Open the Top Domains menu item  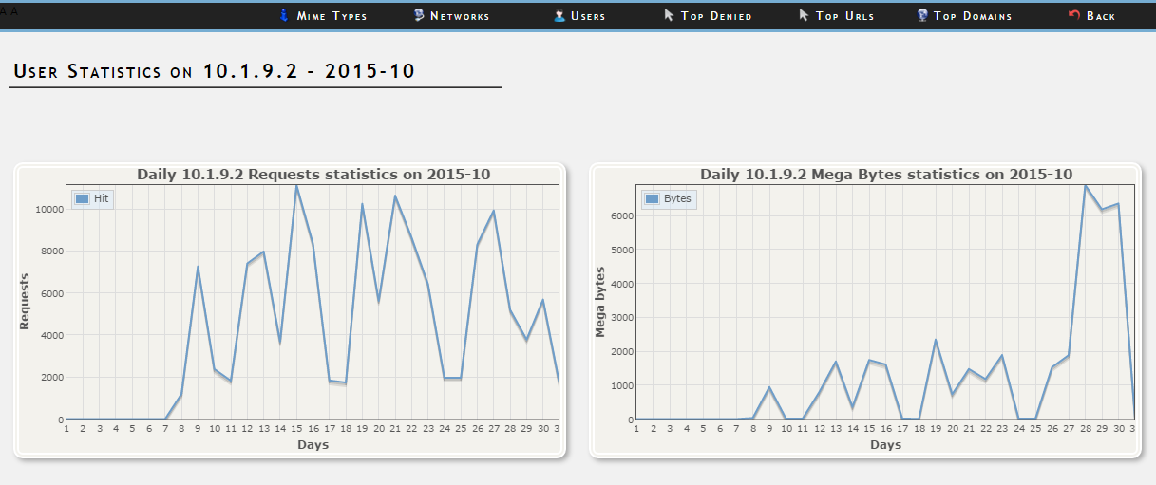coord(973,16)
